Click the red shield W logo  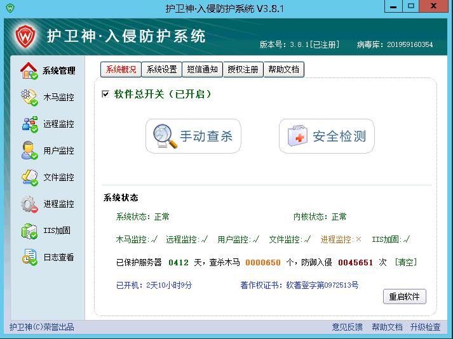25,36
